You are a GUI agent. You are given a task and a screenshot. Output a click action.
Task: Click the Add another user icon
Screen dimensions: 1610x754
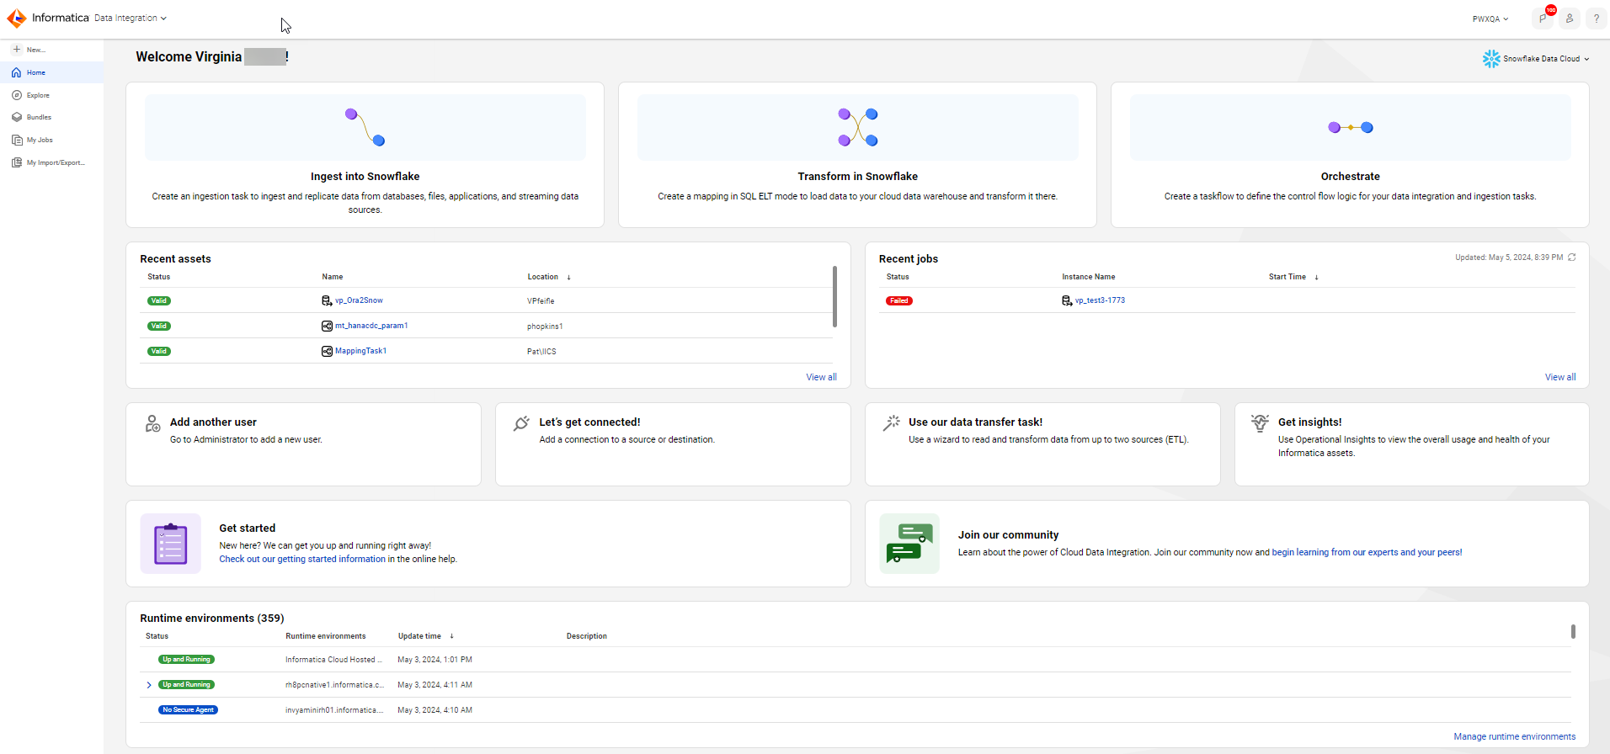point(152,423)
